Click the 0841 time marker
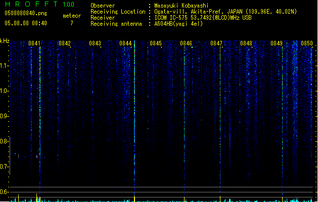This screenshot has height=202, width=318. [x=34, y=43]
